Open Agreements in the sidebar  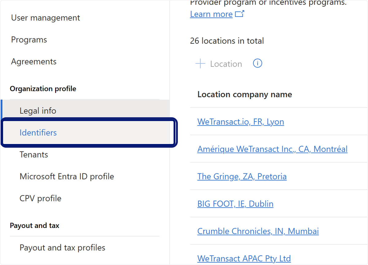(34, 62)
